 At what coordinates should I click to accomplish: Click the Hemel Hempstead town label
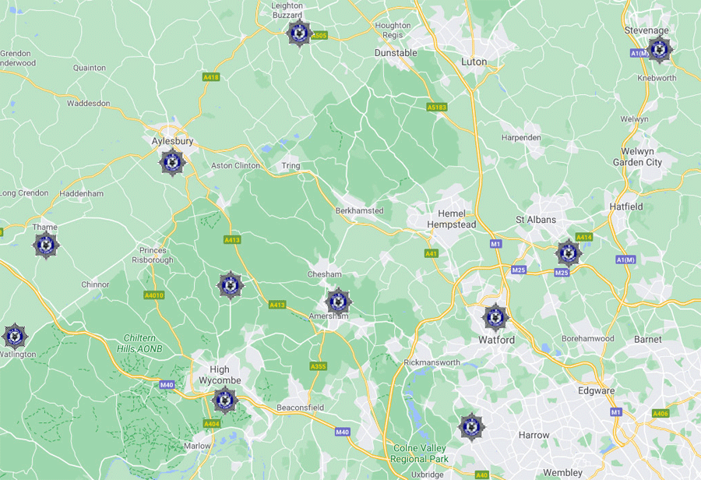point(452,219)
